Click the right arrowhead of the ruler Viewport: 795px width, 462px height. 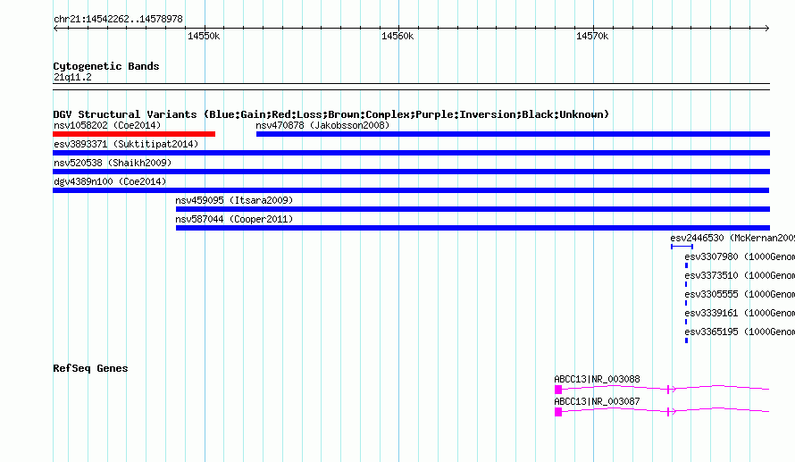pos(767,28)
